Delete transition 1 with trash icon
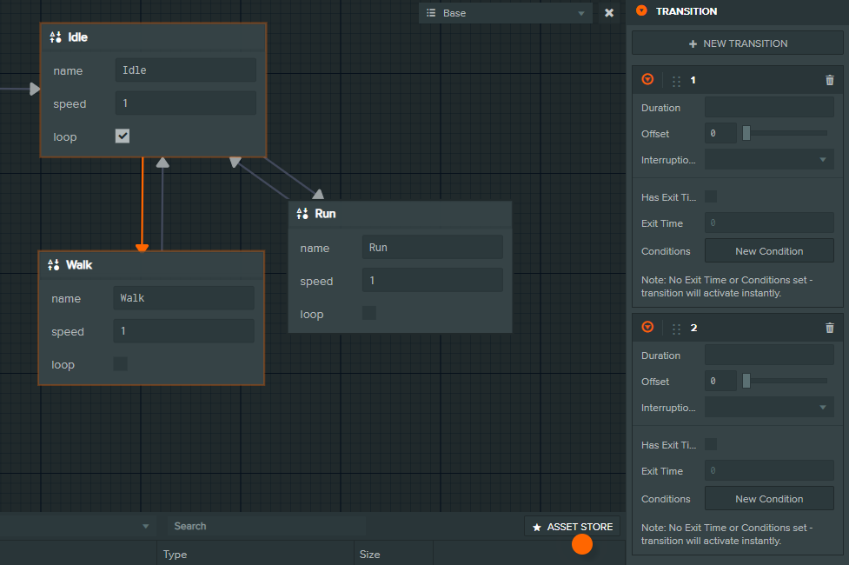 tap(829, 80)
